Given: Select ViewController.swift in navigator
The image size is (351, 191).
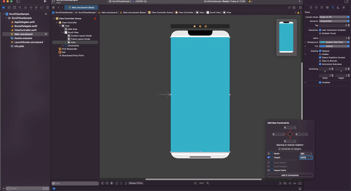Looking at the screenshot, I should tap(25, 30).
